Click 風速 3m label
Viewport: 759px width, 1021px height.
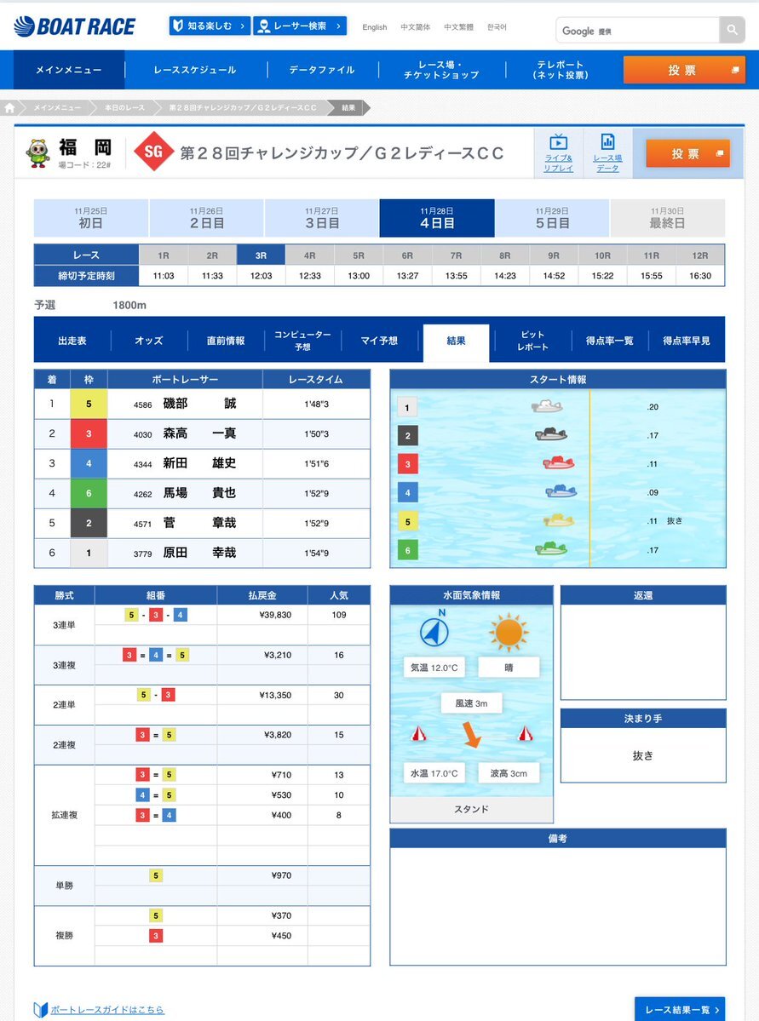(x=471, y=703)
